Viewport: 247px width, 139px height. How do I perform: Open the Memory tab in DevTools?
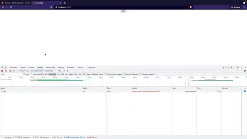(x=61, y=68)
